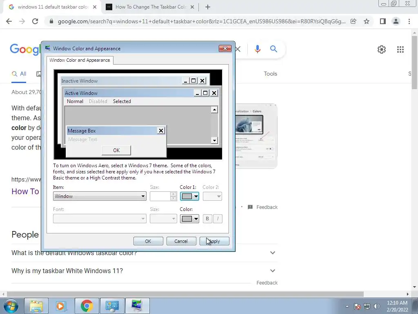Bookmark this page with the star
Viewport: 418px width, 314px height.
[367, 21]
